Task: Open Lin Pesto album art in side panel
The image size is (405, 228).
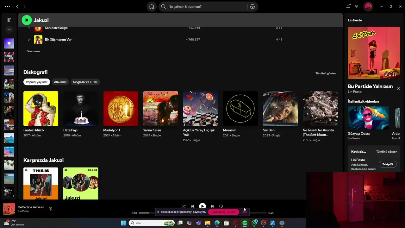Action: click(374, 53)
